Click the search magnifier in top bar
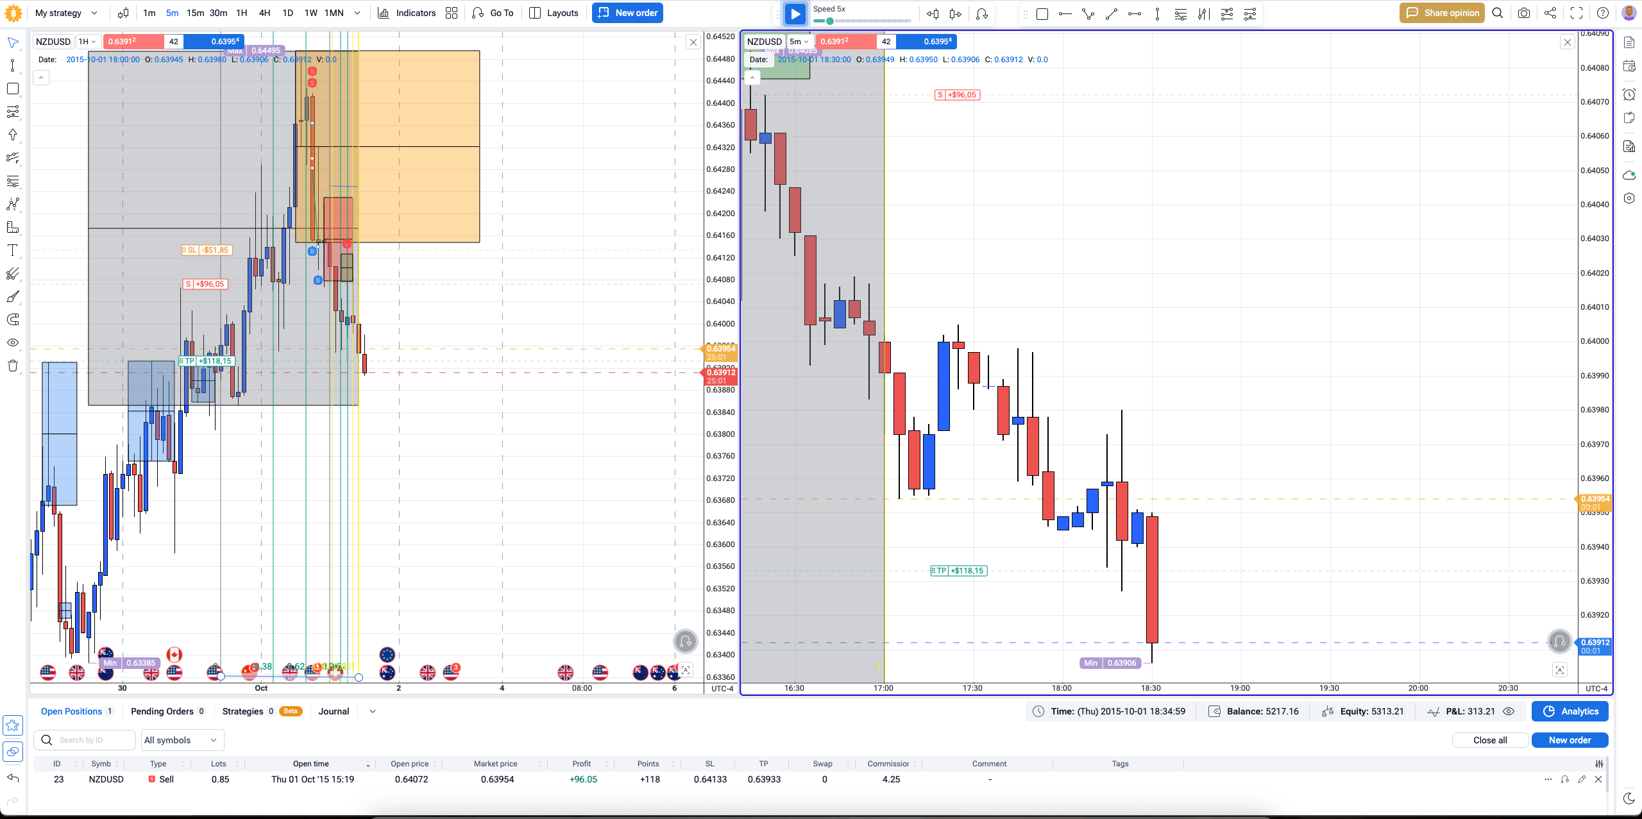The image size is (1642, 819). (x=1498, y=13)
